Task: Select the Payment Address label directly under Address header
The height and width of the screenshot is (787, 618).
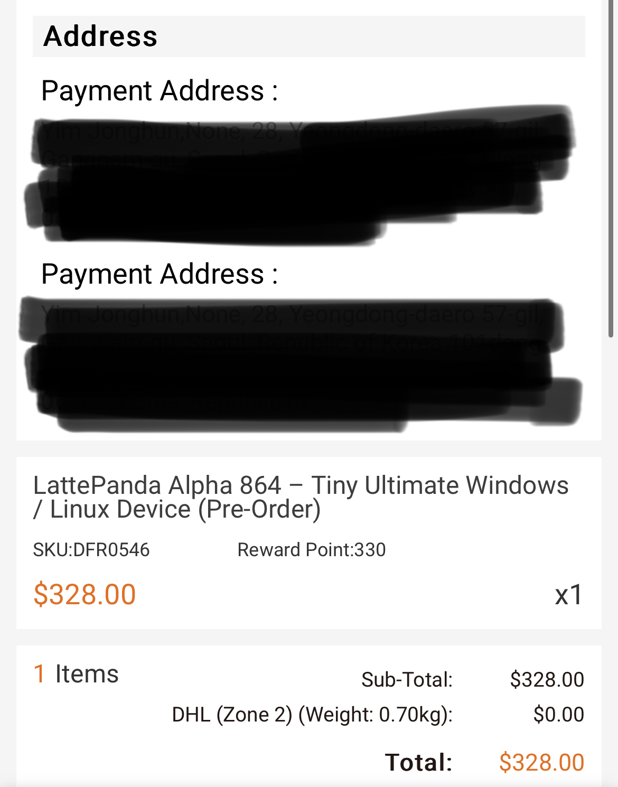Action: 160,91
